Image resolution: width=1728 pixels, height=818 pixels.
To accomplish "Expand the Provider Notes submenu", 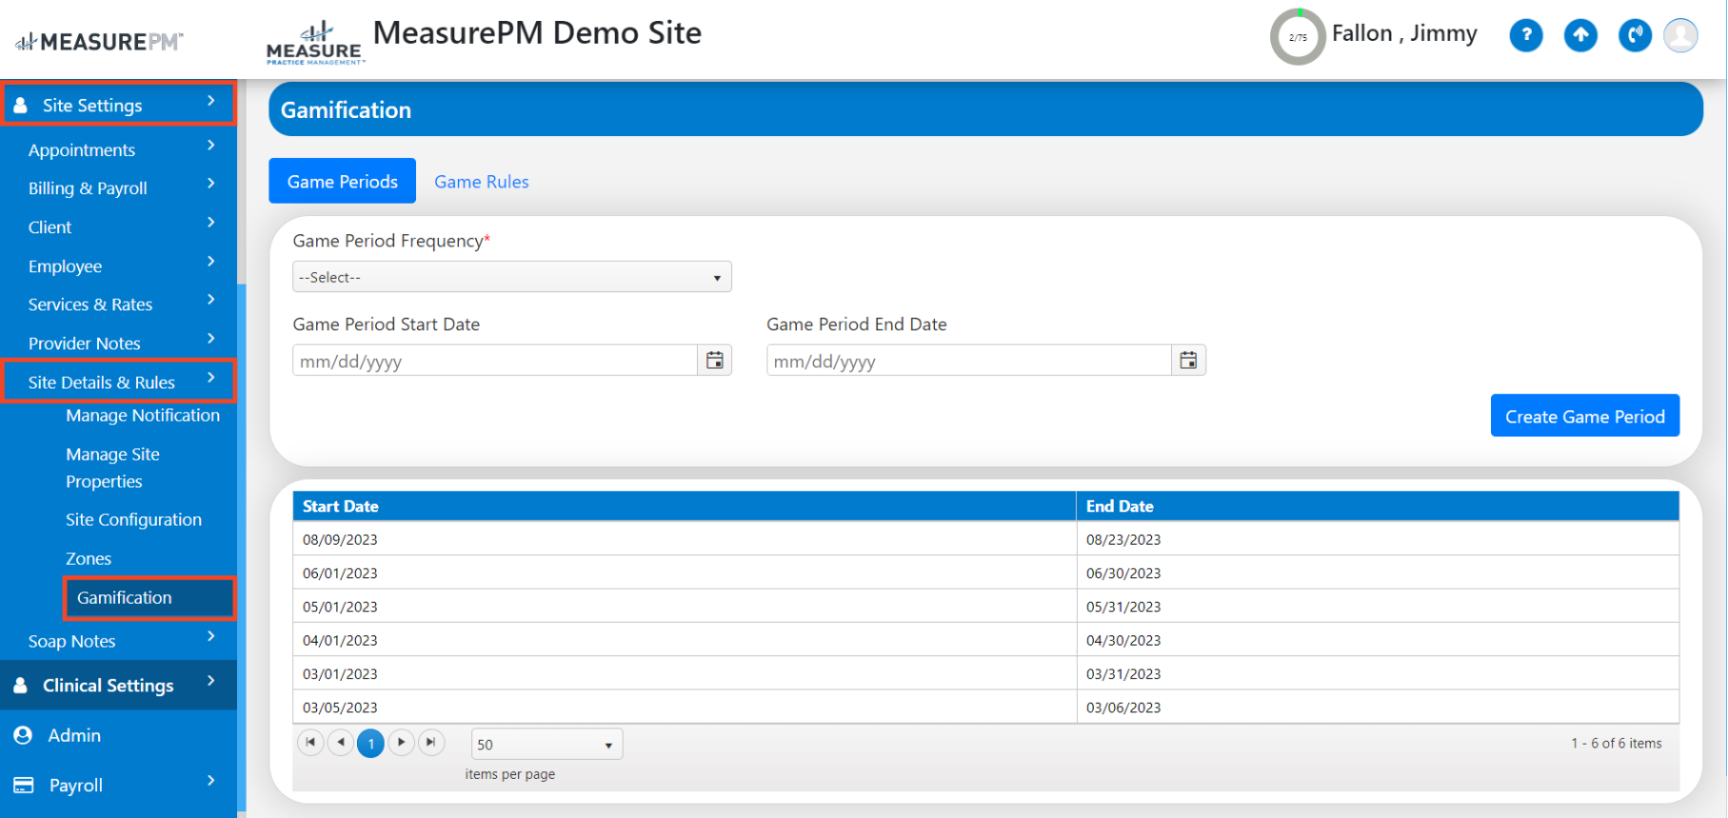I will 211,339.
